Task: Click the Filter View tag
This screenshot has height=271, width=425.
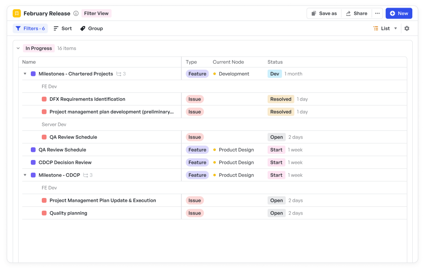Action: [96, 14]
